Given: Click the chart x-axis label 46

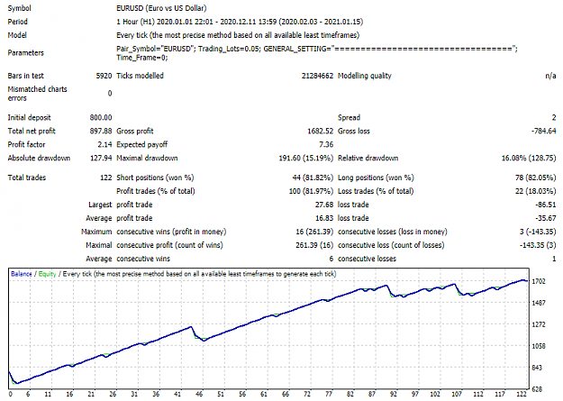Looking at the screenshot, I should tap(199, 394).
